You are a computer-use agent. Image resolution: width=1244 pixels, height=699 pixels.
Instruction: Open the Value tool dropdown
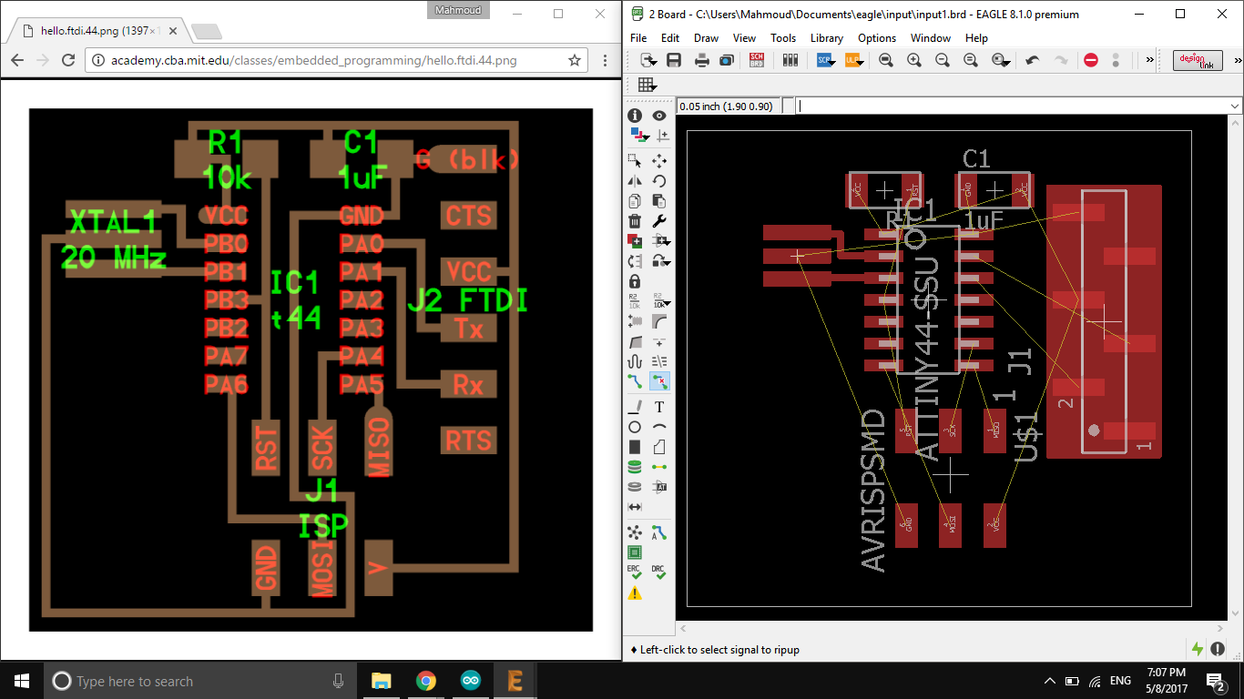661,301
